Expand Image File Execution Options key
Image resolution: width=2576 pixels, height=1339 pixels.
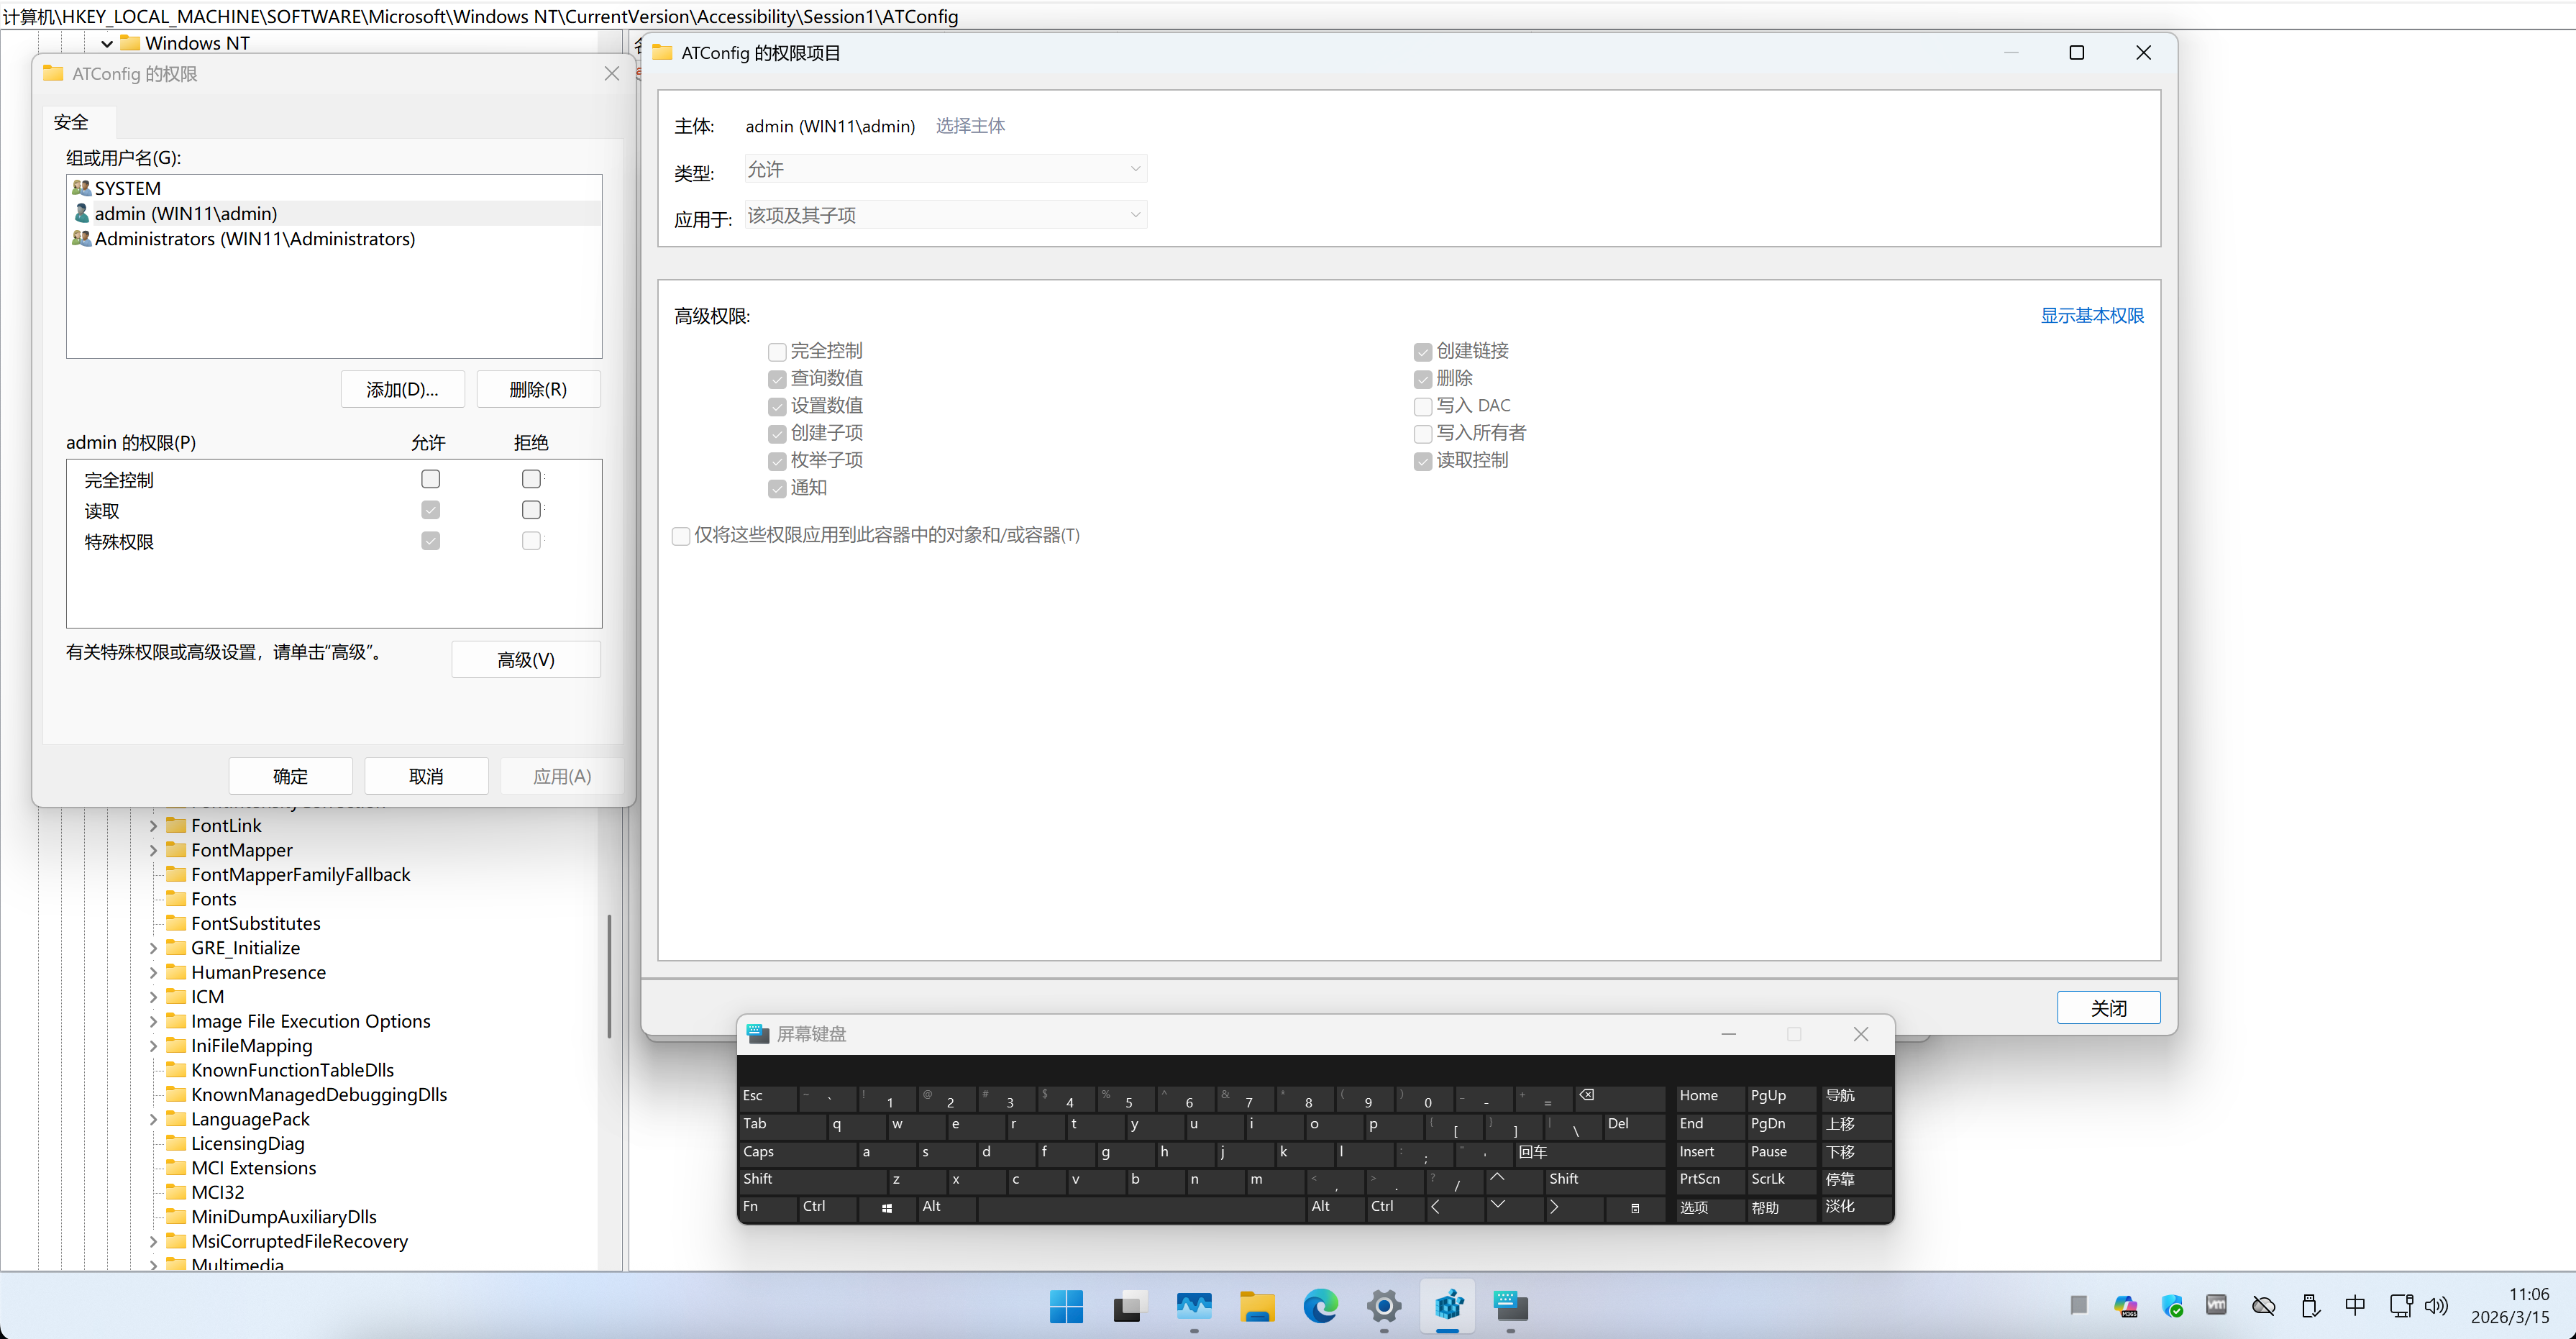tap(153, 1021)
